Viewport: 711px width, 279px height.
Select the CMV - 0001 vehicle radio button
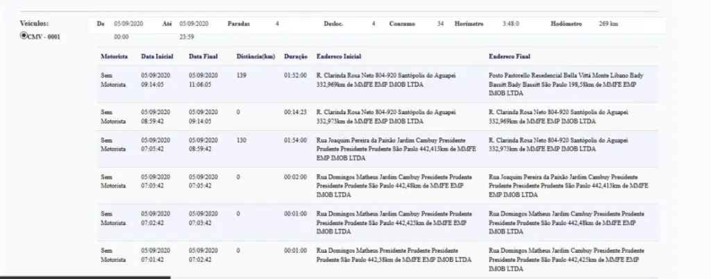[x=24, y=36]
